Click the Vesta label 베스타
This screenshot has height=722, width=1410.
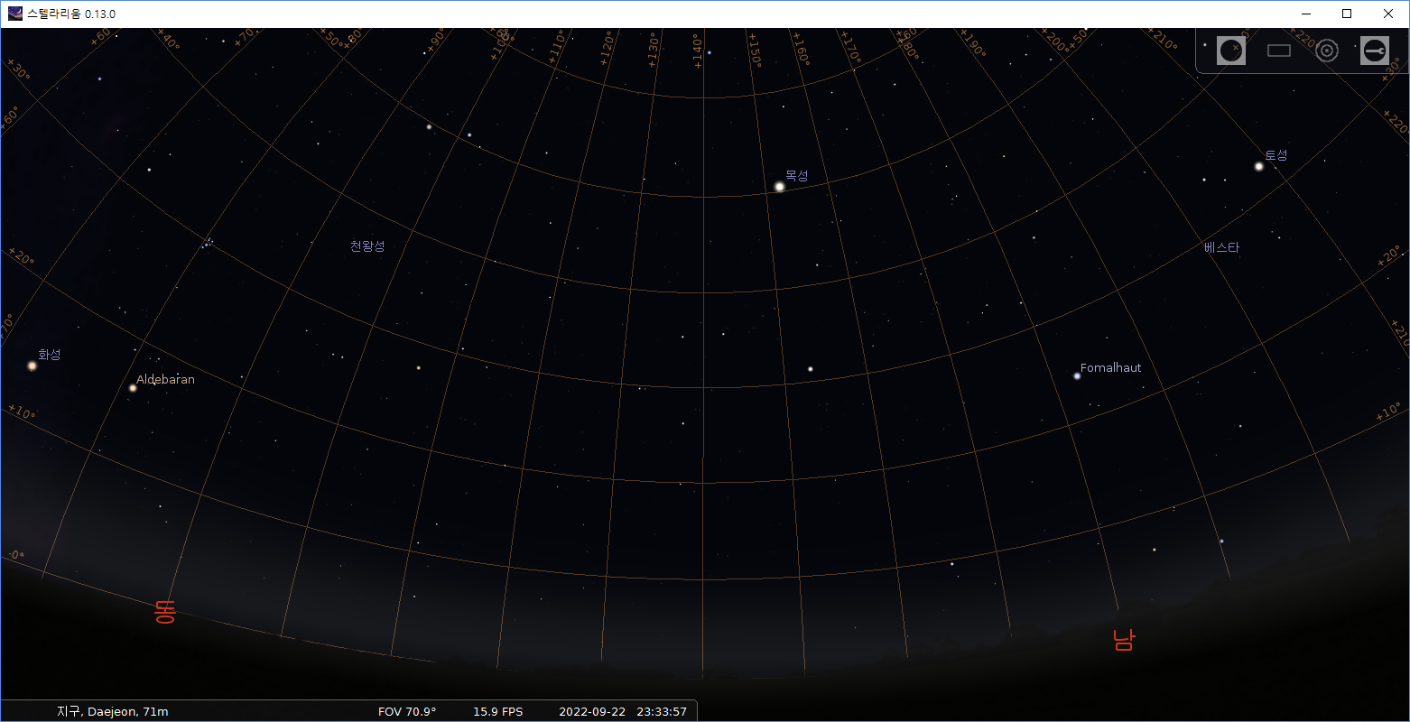(x=1221, y=247)
